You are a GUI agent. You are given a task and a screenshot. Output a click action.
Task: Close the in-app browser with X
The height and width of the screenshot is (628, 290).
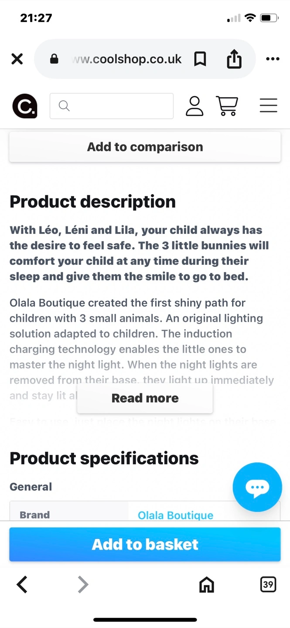click(17, 59)
